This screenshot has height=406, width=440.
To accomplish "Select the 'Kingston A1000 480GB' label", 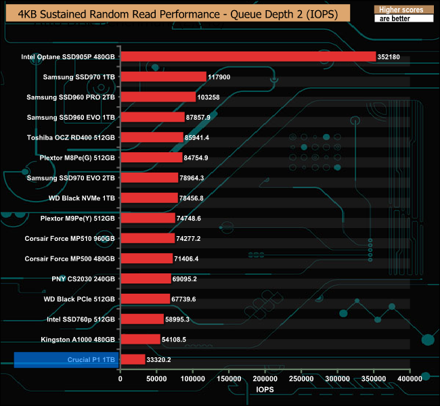I will point(78,340).
